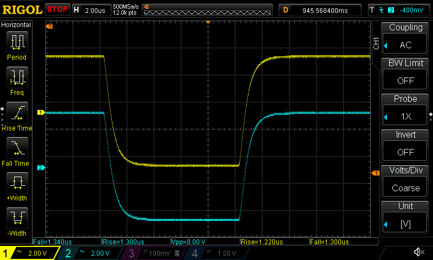433x260 pixels.
Task: Select the Freq measurement icon
Action: 17,77
